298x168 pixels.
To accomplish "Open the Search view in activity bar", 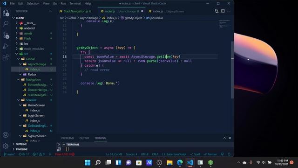I will coord(6,24).
